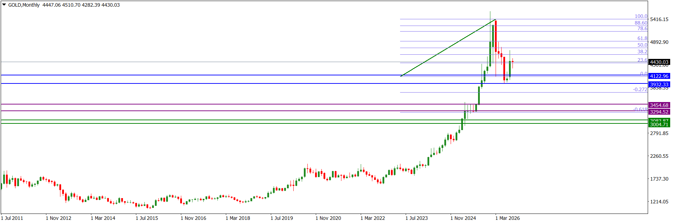Click the 100.0 Fibonacci level label

[641, 16]
